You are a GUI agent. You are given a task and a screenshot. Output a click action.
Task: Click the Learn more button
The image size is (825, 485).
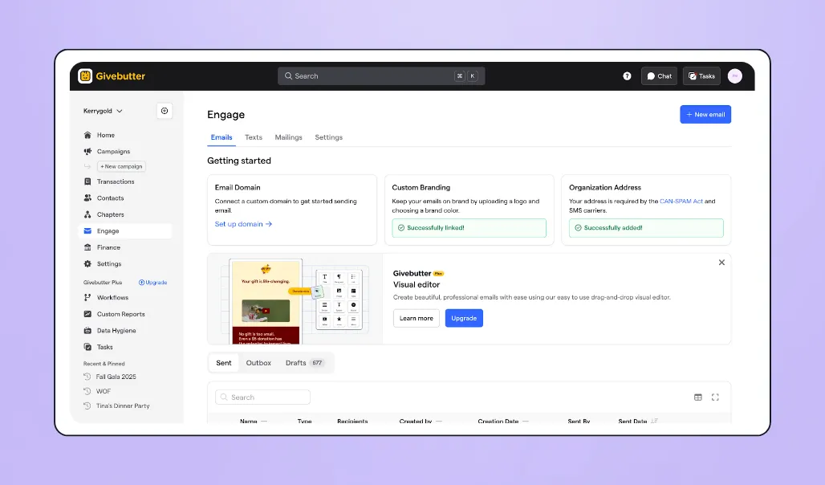417,318
